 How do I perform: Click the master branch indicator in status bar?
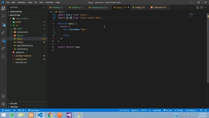(7, 110)
